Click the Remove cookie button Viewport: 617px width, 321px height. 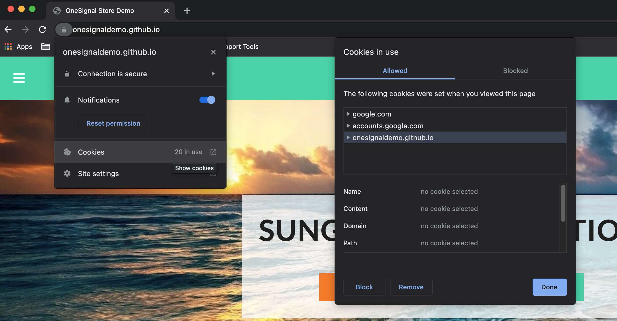pos(411,287)
